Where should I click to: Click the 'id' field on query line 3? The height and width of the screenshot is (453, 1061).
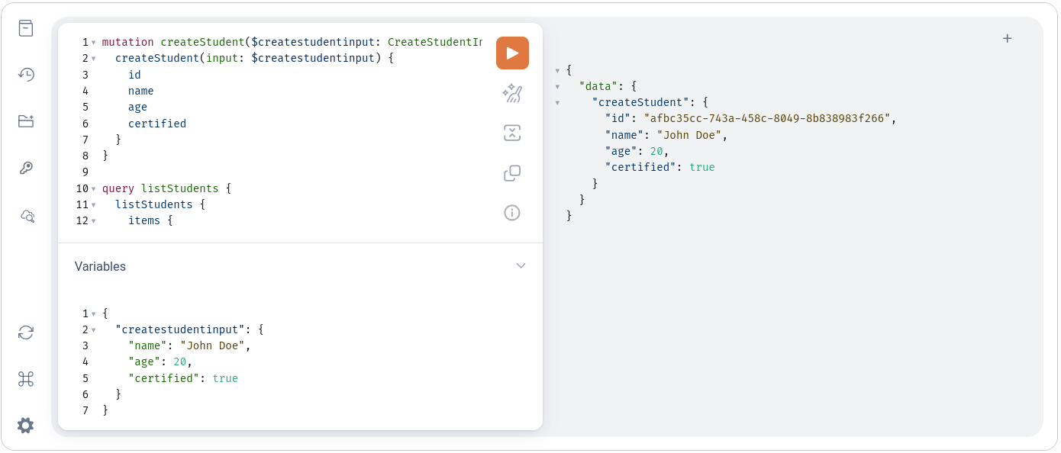134,75
